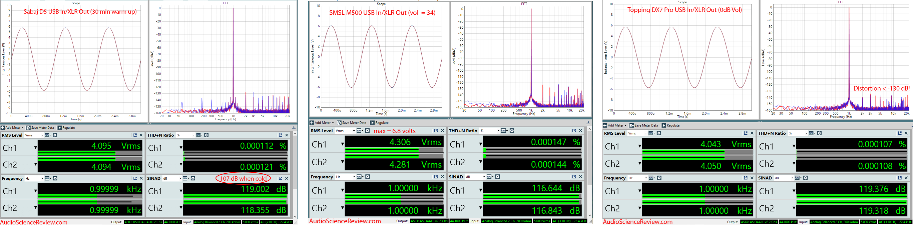Viewport: 913px width, 225px height.
Task: Pop out the Frequency meter in SMSL M500 panel
Action: [x=436, y=176]
